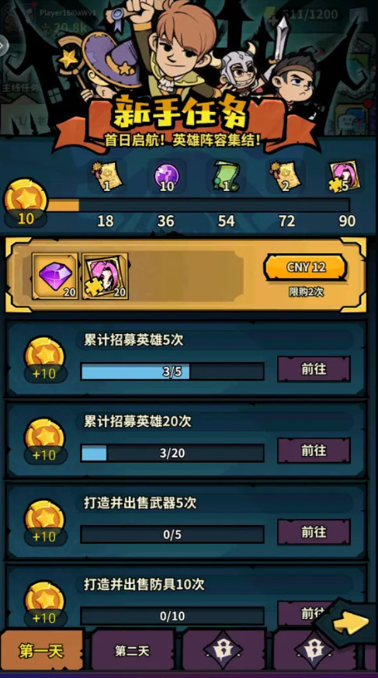The image size is (378, 678).
Task: Tap 前往 for 累计招募英雄5次 task
Action: [314, 369]
